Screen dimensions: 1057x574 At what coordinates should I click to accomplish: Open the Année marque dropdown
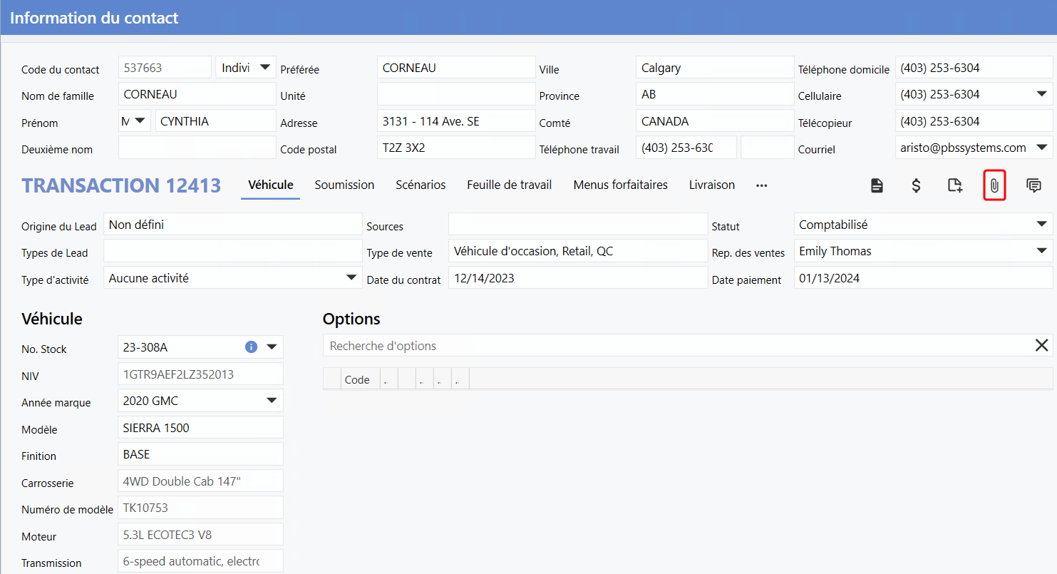(x=272, y=401)
